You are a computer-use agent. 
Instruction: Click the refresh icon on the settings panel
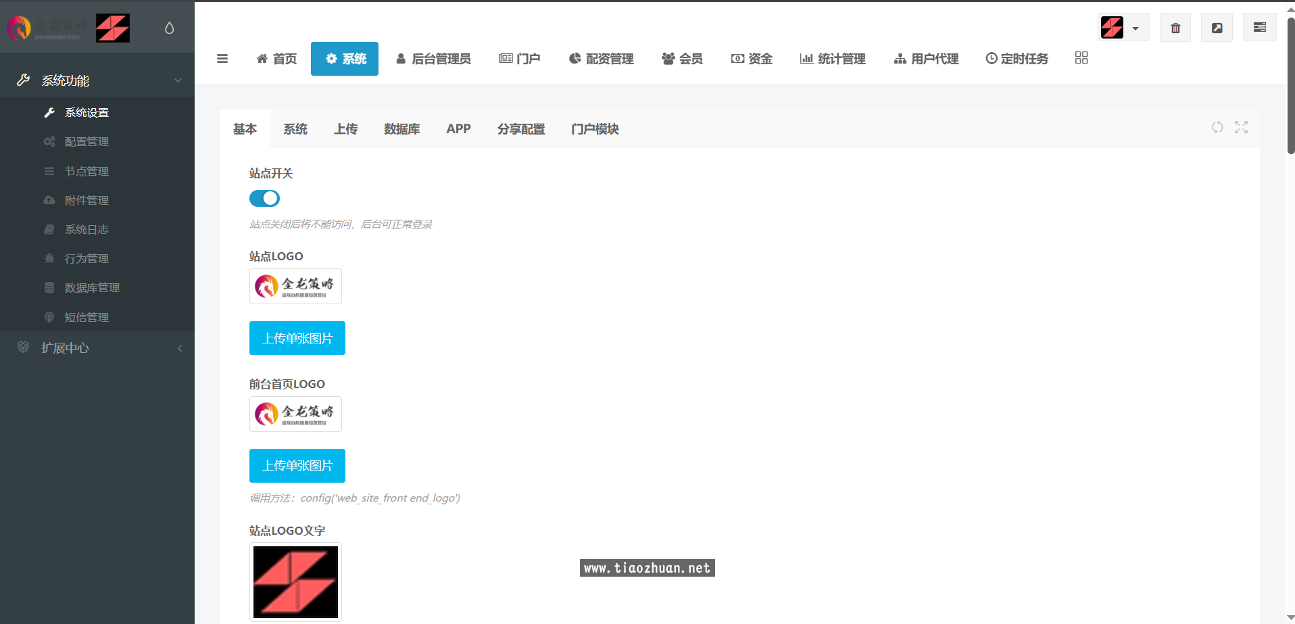[x=1217, y=127]
